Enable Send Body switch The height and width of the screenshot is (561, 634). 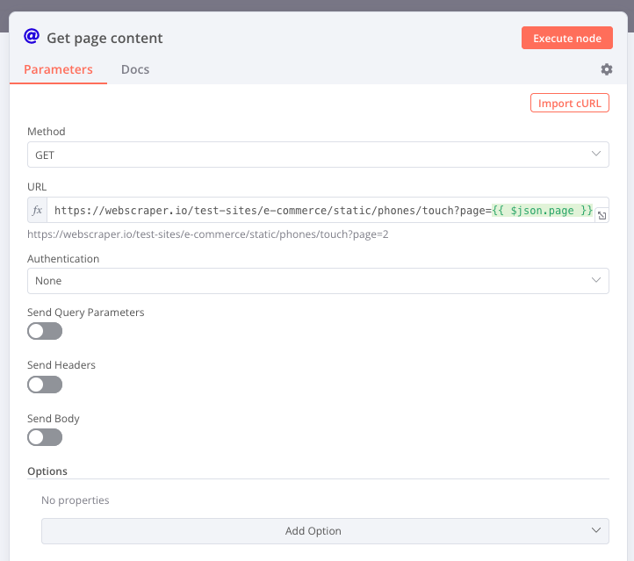(45, 437)
